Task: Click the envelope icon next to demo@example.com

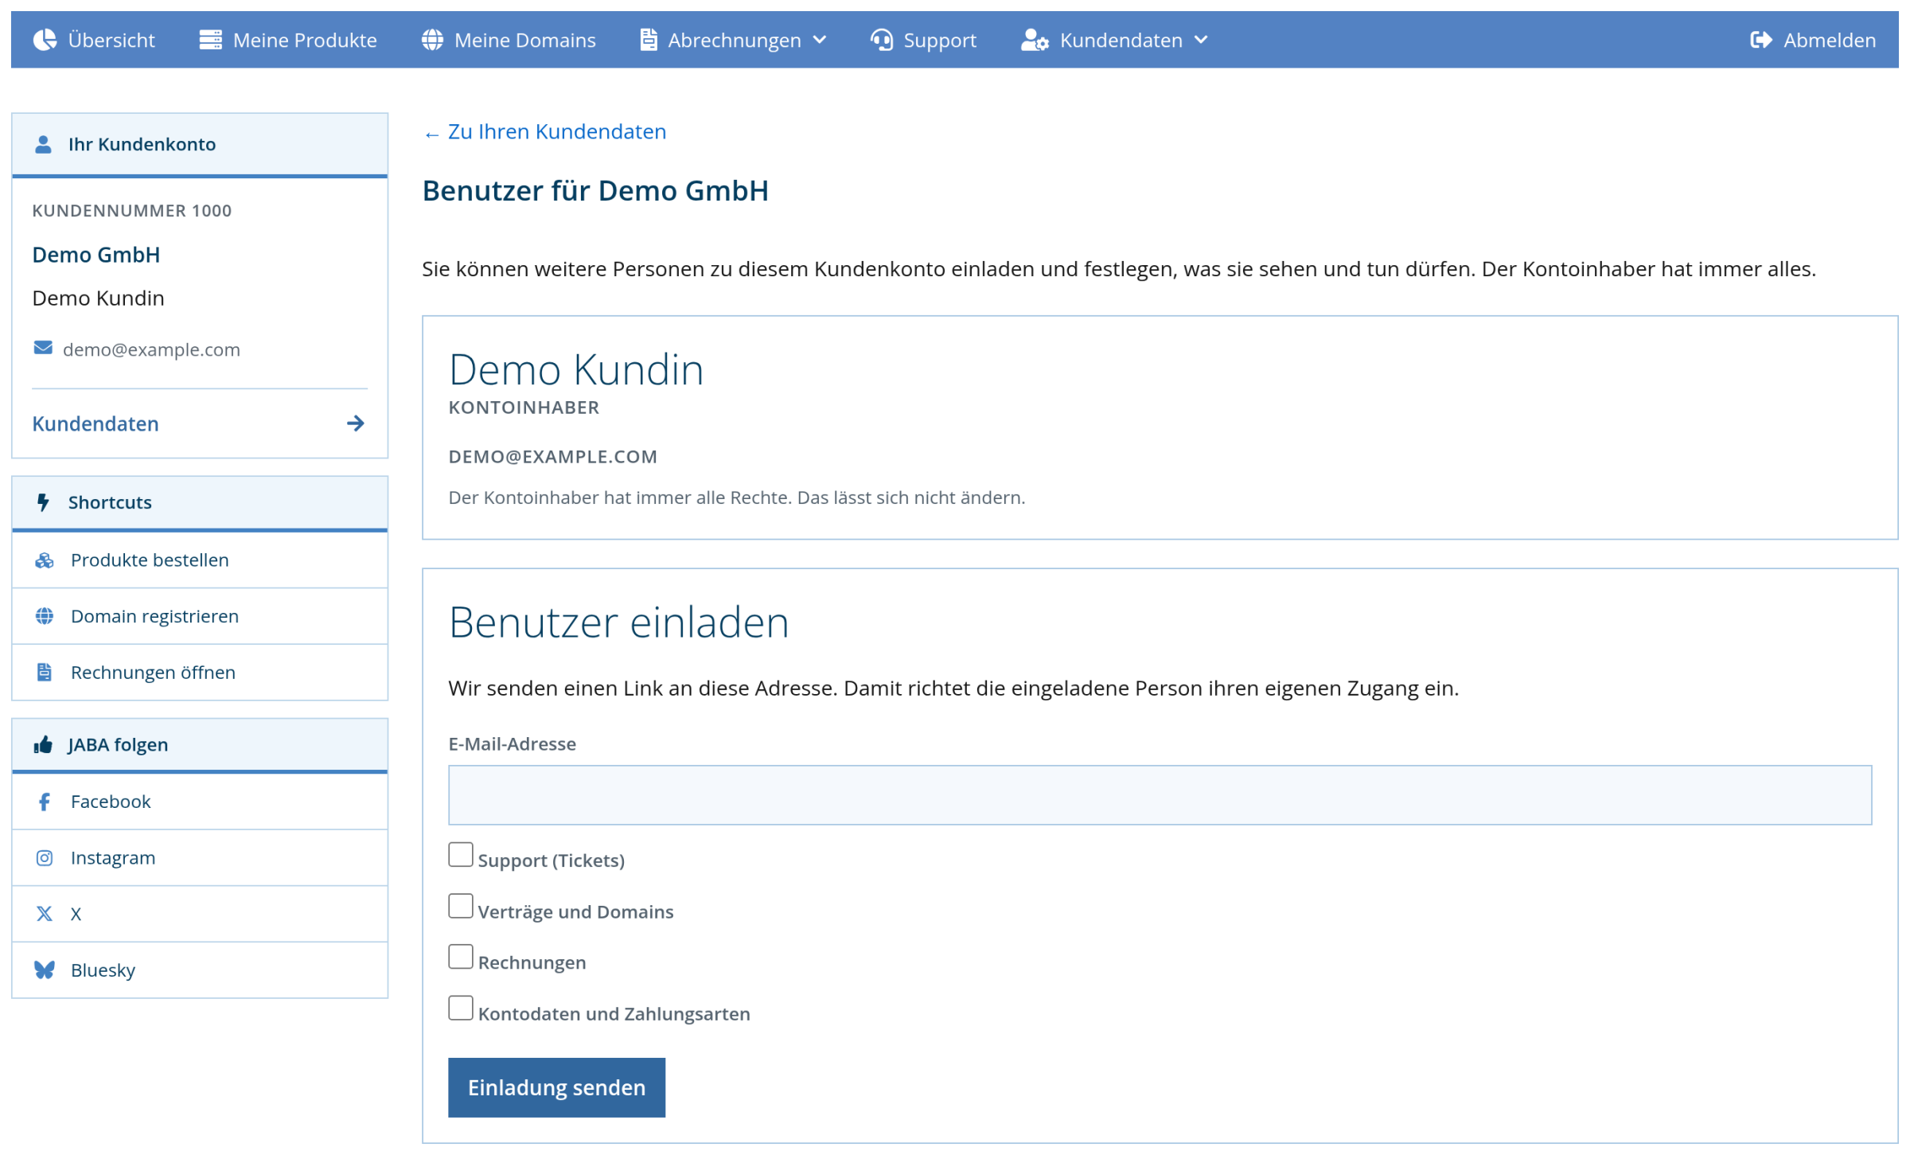Action: click(x=43, y=348)
